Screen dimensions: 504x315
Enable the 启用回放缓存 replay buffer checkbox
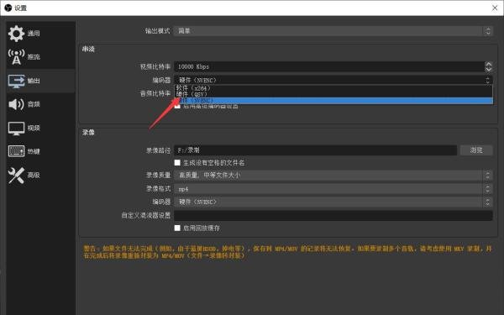(177, 228)
